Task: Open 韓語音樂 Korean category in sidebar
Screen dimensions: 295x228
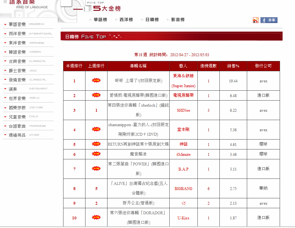Action: [x=18, y=52]
